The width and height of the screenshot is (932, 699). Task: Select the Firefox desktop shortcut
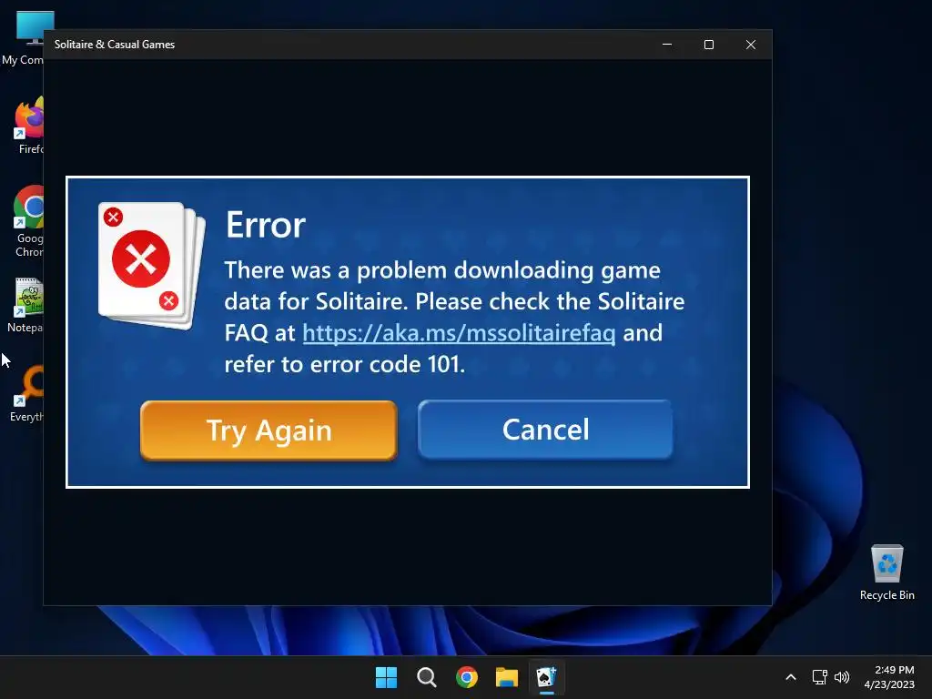click(30, 126)
